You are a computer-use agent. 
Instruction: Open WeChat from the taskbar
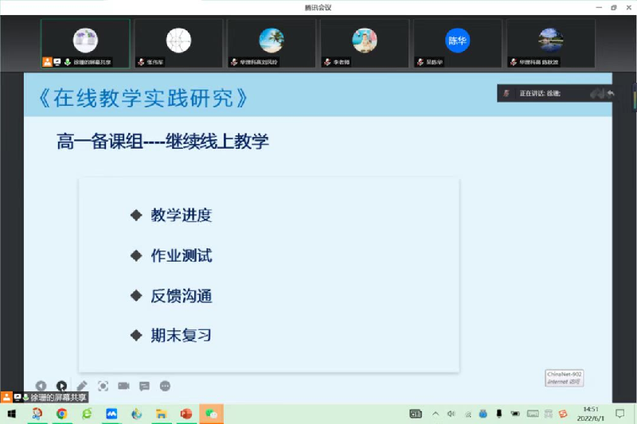pos(211,414)
